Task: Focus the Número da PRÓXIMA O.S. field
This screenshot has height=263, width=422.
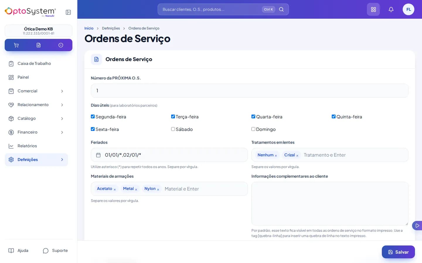Action: (x=249, y=91)
